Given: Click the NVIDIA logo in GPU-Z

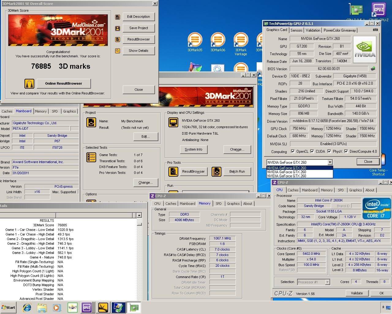Looking at the screenshot, I should coord(364,50).
